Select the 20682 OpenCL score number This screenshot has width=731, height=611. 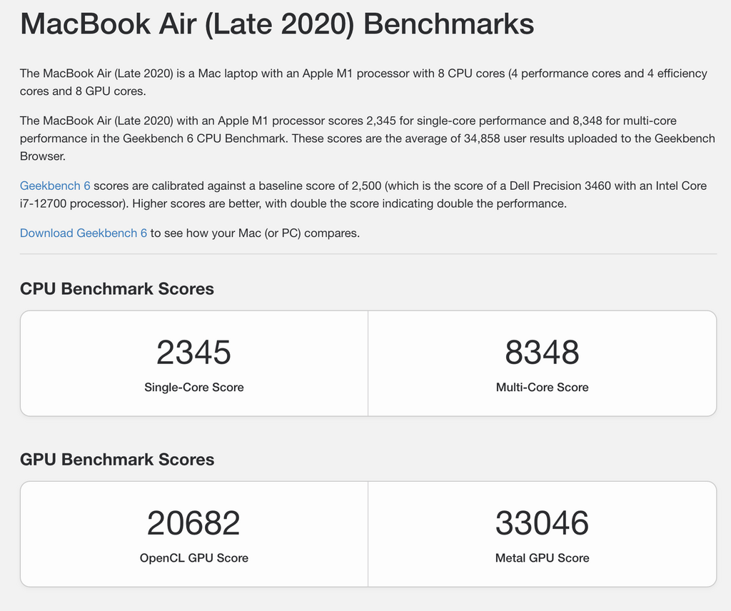pyautogui.click(x=193, y=523)
